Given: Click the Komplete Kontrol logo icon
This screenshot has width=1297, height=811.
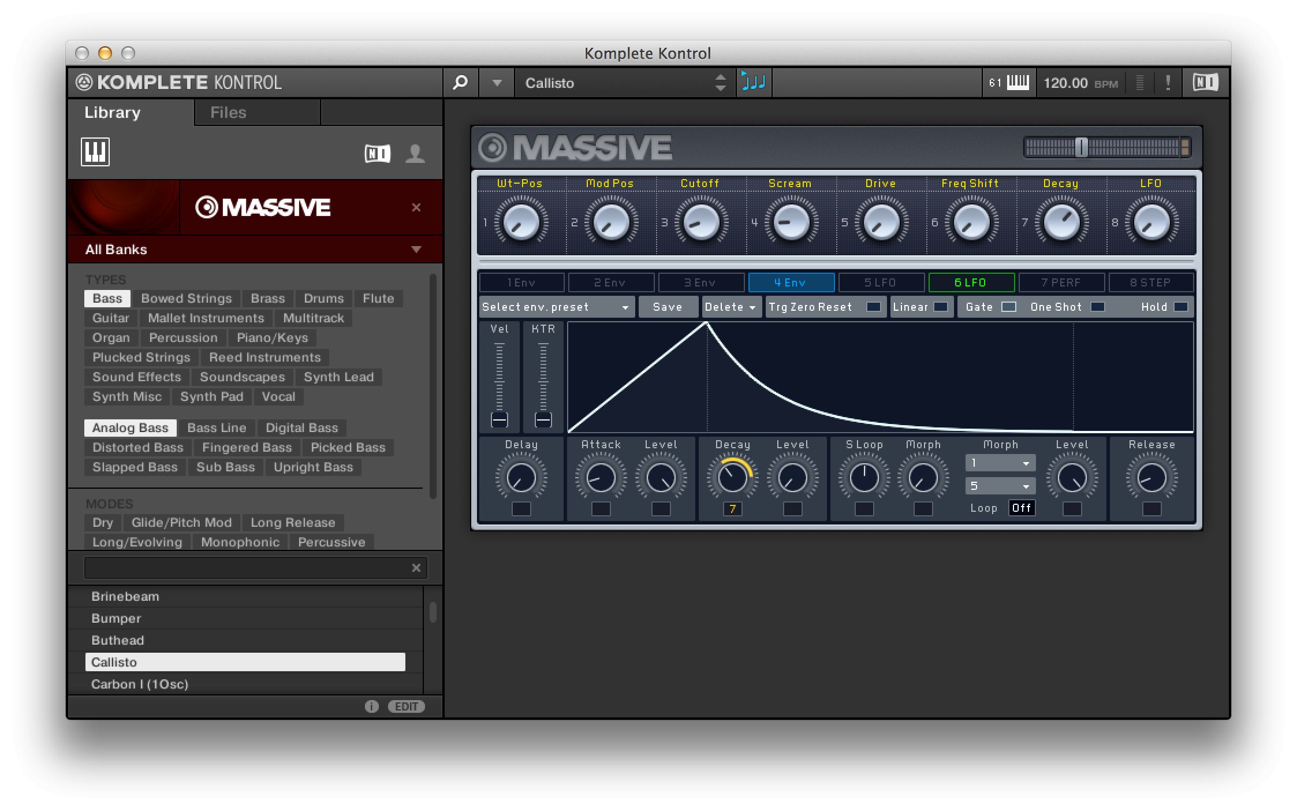Looking at the screenshot, I should click(x=84, y=83).
